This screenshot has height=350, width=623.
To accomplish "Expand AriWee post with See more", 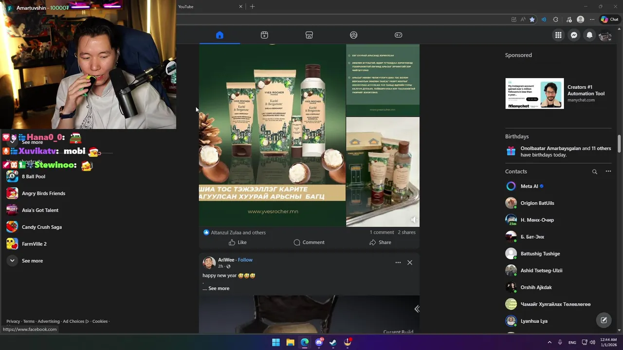I will [x=219, y=288].
